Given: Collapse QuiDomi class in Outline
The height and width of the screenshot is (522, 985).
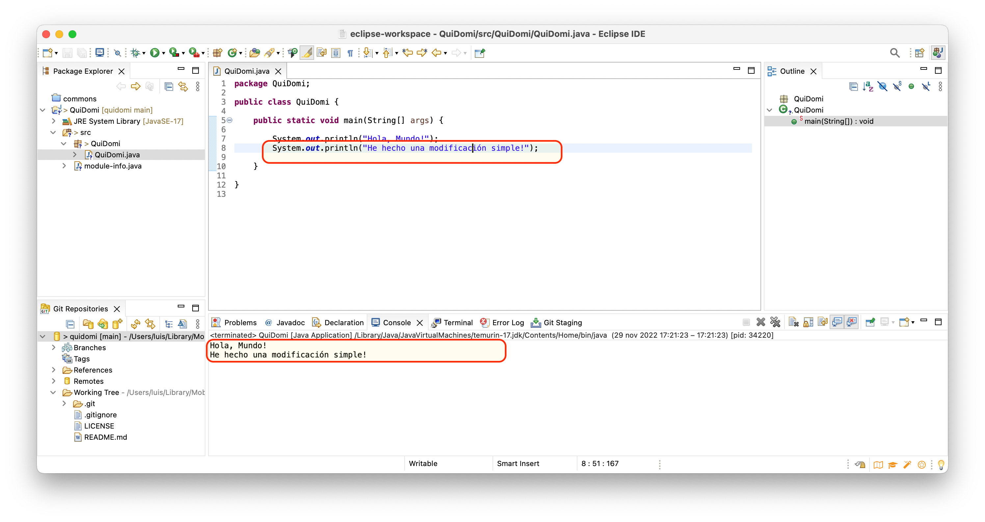Looking at the screenshot, I should [x=770, y=110].
